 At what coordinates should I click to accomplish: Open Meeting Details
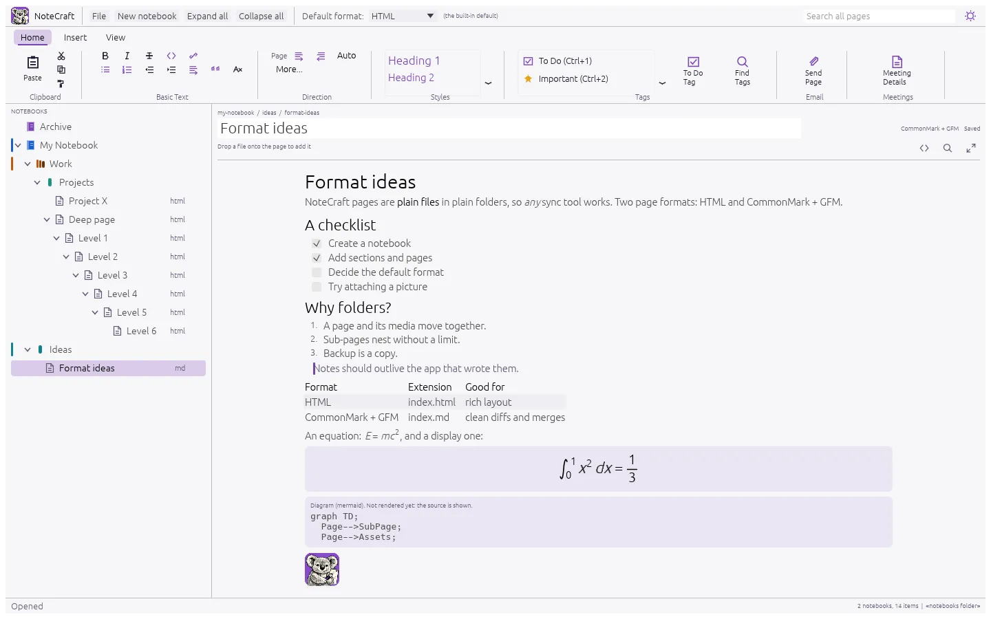pyautogui.click(x=897, y=71)
